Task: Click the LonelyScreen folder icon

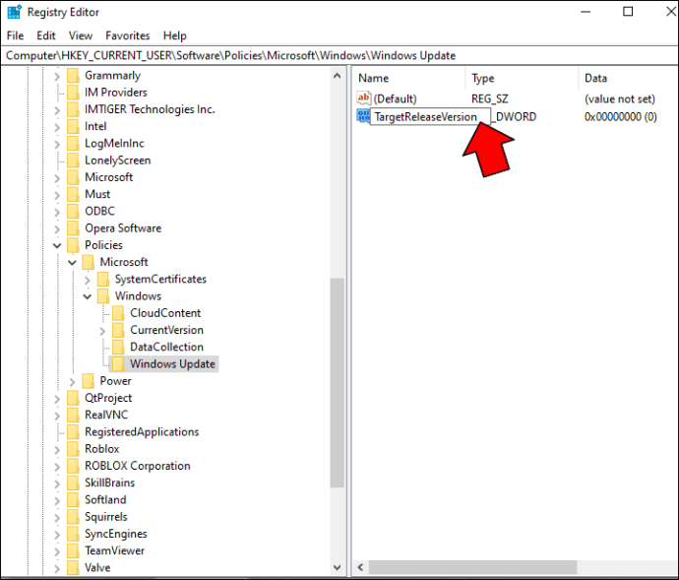Action: (73, 161)
